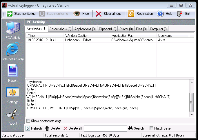Sort by Application Path column header
Image resolution: width=198 pixels, height=140 pixels.
133,36
